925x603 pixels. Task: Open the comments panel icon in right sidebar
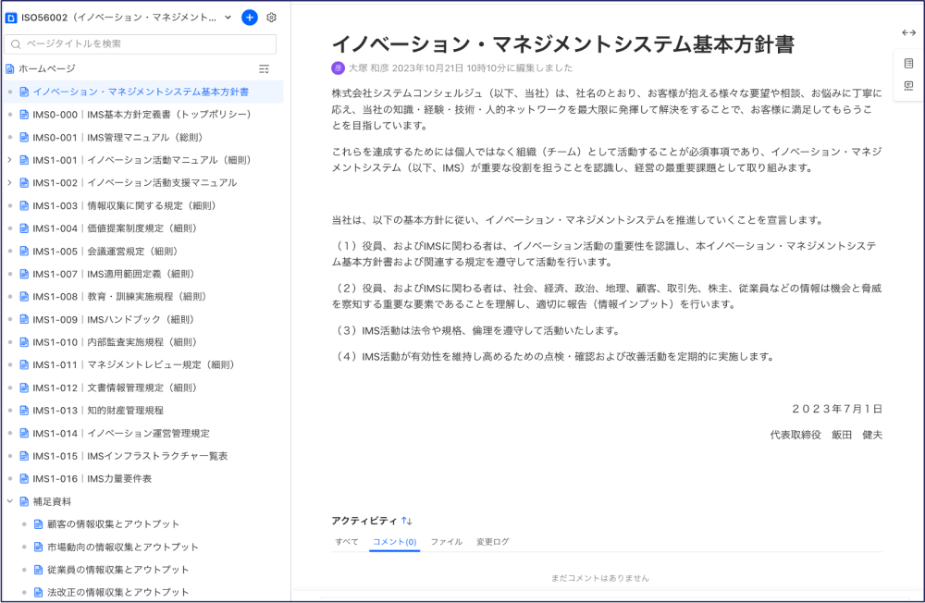908,86
